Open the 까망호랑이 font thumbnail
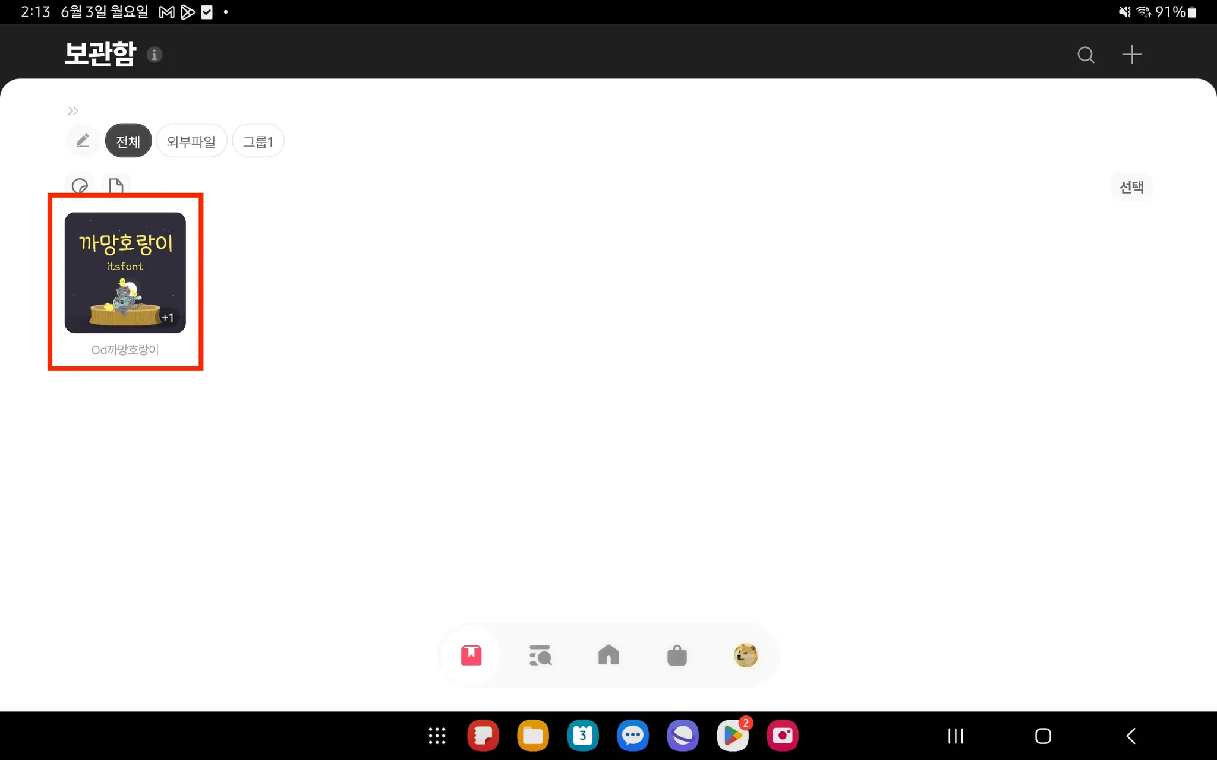This screenshot has width=1217, height=760. (125, 273)
